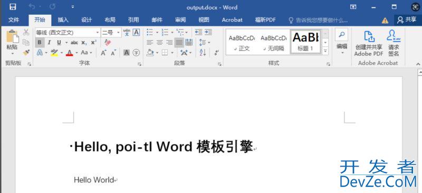The width and height of the screenshot is (422, 193).
Task: Select the 无间隔 style
Action: (x=274, y=42)
